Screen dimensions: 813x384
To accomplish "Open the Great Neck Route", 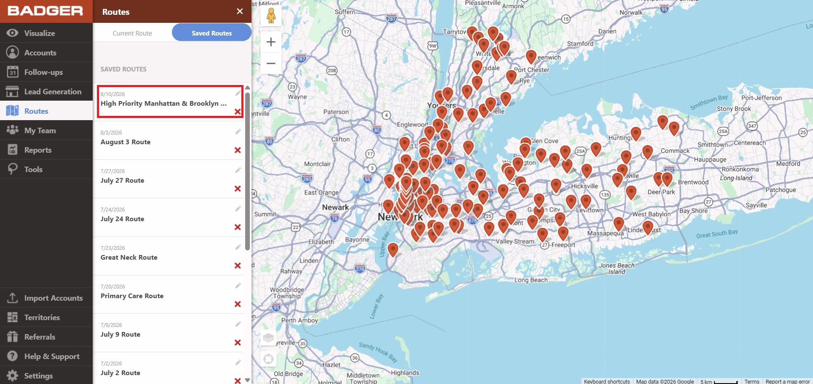I will click(x=129, y=257).
